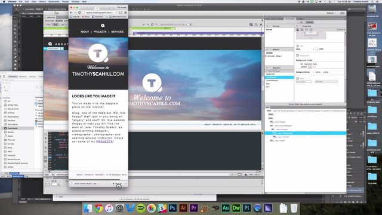Select Layout category icon in CSS Designer

coord(297,30)
